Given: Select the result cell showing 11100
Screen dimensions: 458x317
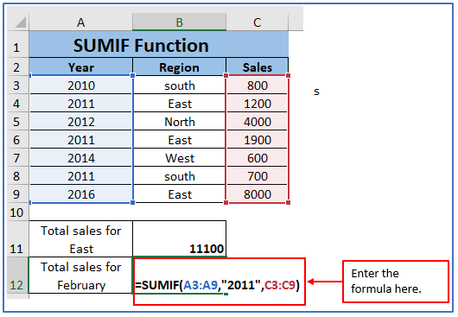Looking at the screenshot, I should point(180,238).
